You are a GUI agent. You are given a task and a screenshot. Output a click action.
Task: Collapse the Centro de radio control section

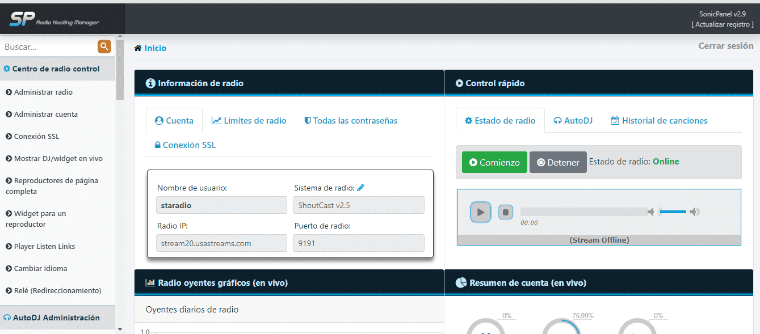(x=56, y=69)
